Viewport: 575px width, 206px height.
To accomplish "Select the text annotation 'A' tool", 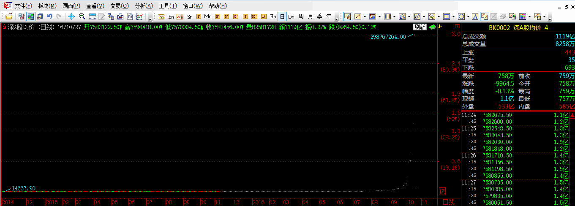I will (x=475, y=16).
